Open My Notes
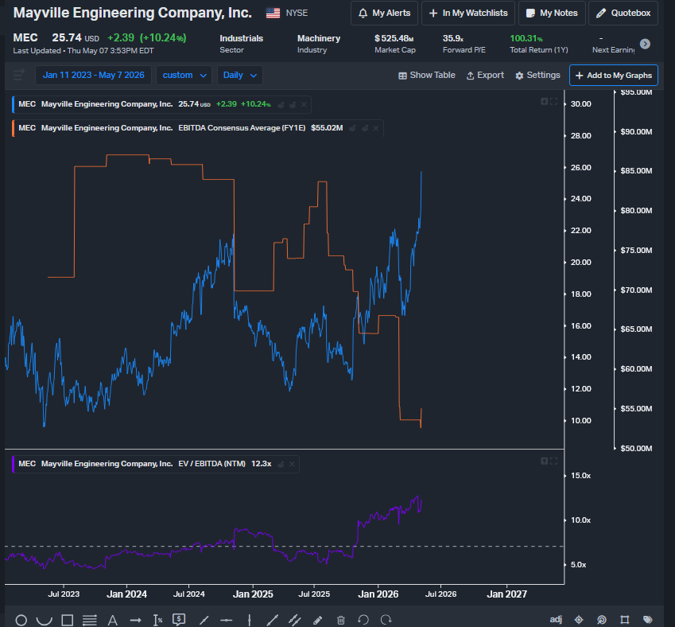Viewport: 675px width, 627px height. (x=552, y=13)
